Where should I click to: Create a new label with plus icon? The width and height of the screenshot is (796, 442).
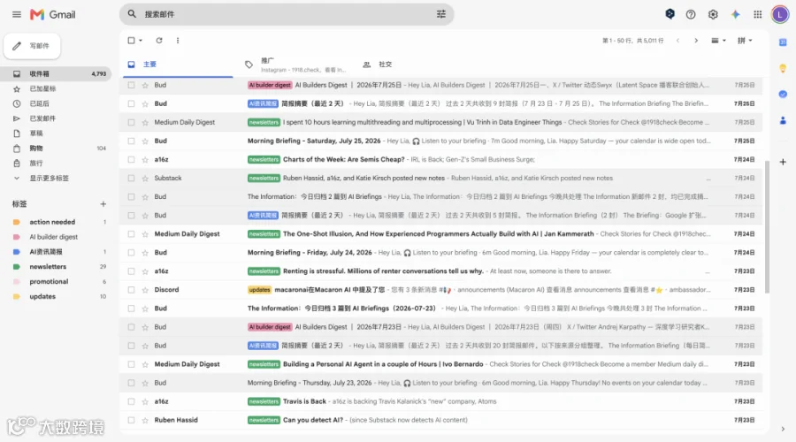coord(103,204)
